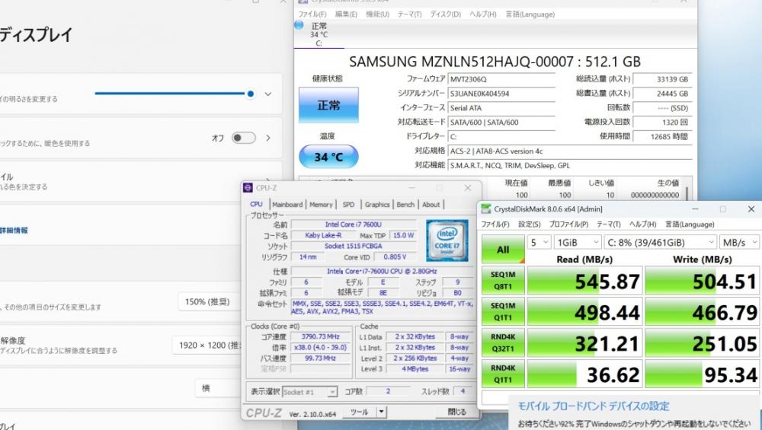Click the ツール button in CPU-Z
This screenshot has width=762, height=430.
point(359,412)
